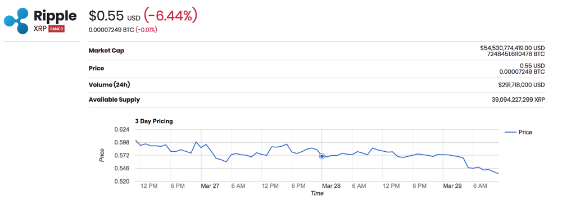This screenshot has height=208, width=562.
Task: Click the XRP ticker symbol
Action: 40,29
